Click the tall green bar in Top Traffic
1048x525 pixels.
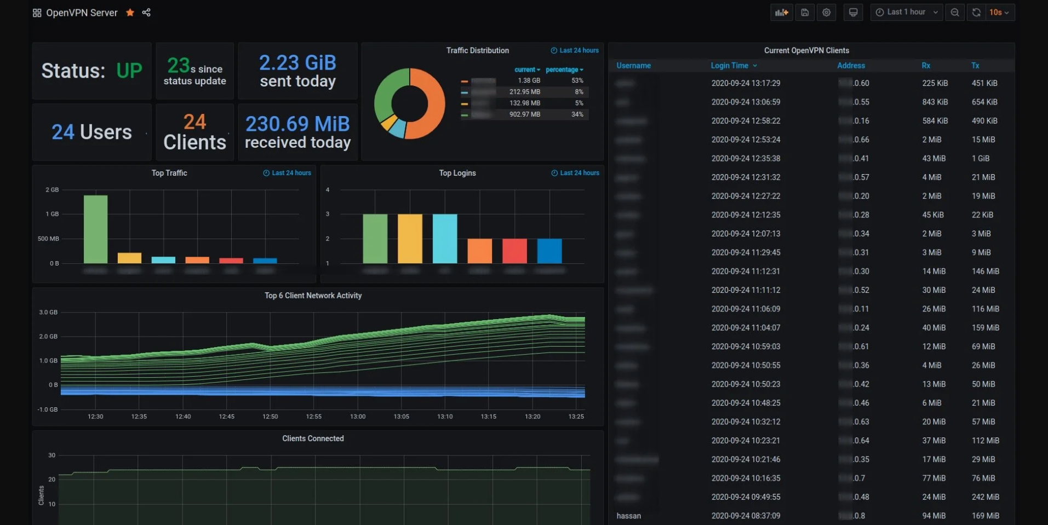95,229
